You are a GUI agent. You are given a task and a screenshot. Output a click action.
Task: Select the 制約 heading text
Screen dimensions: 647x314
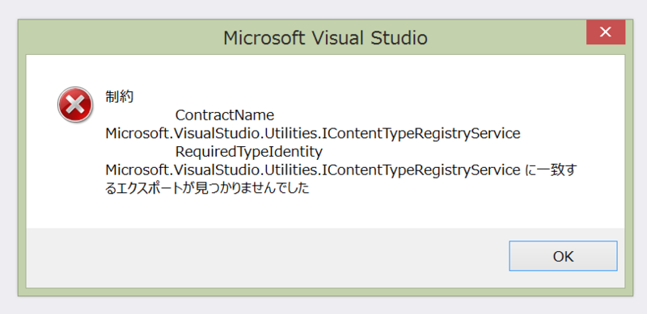120,97
